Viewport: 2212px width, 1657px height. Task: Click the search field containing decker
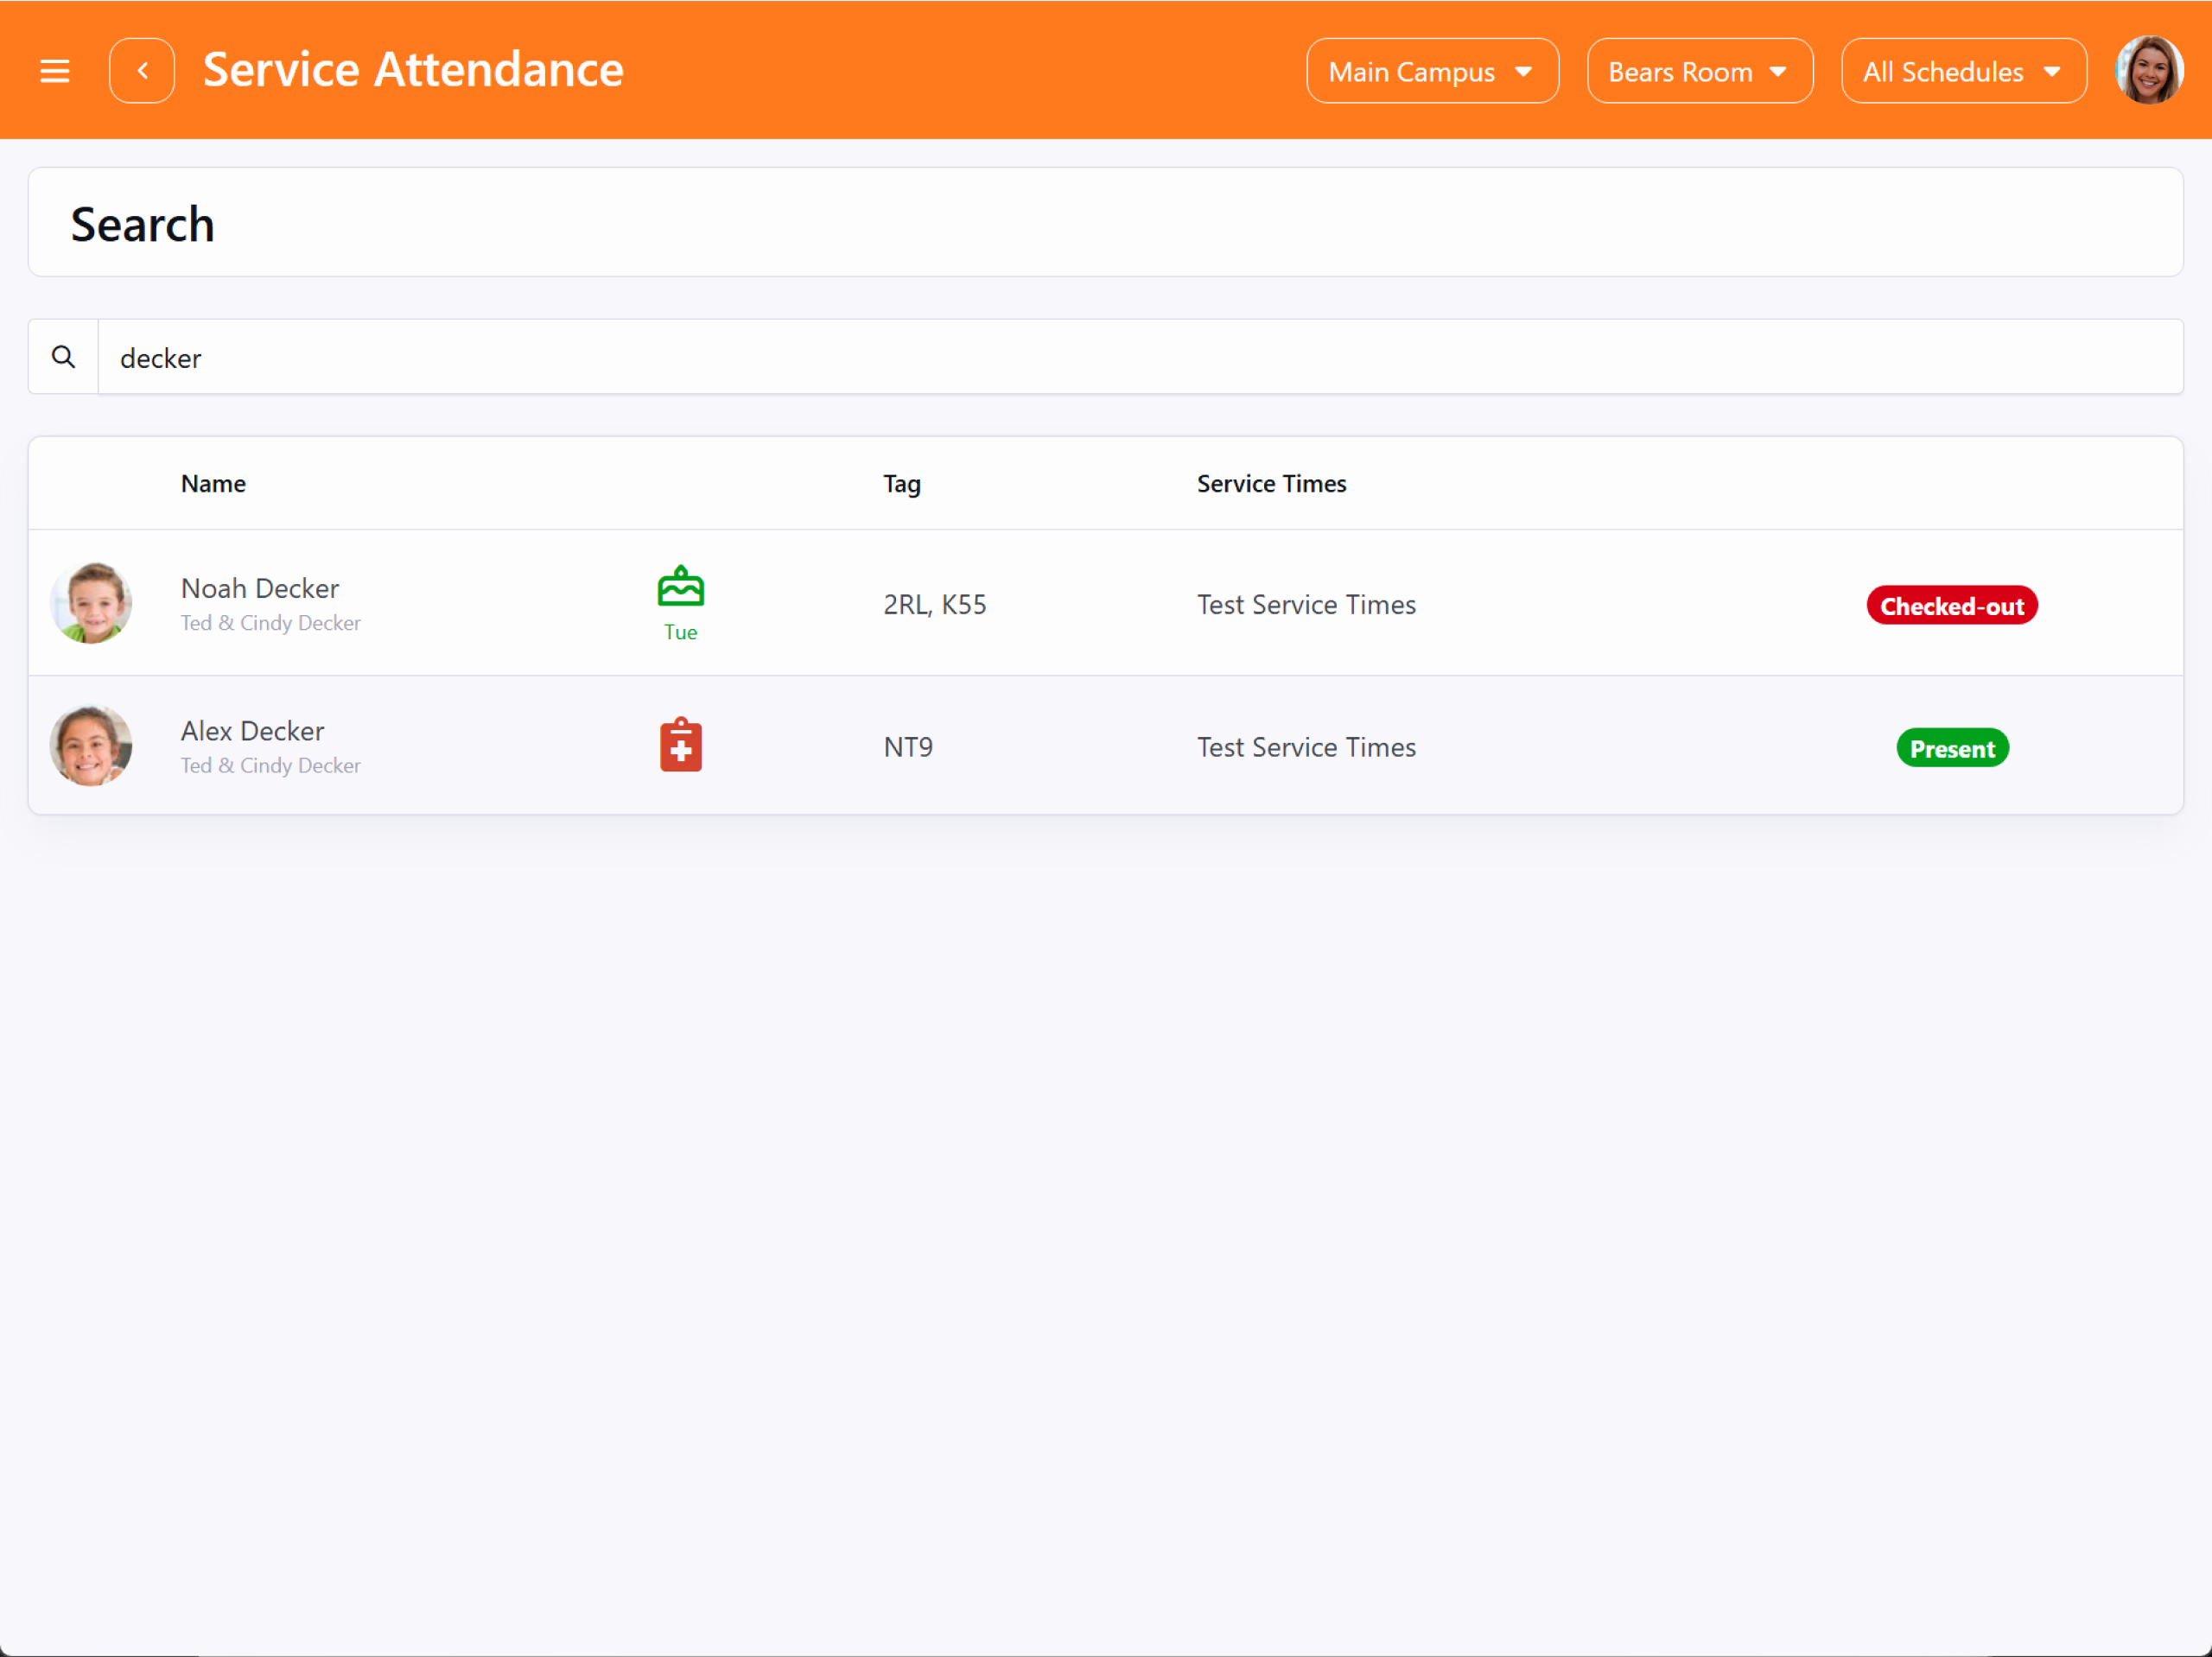coord(1139,358)
